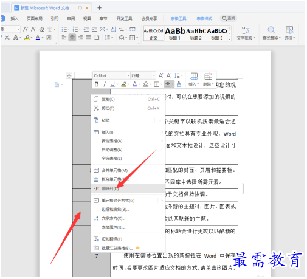Screen dimensions: 307x279
Task: Apply the Normal body text style
Action: pos(153,33)
